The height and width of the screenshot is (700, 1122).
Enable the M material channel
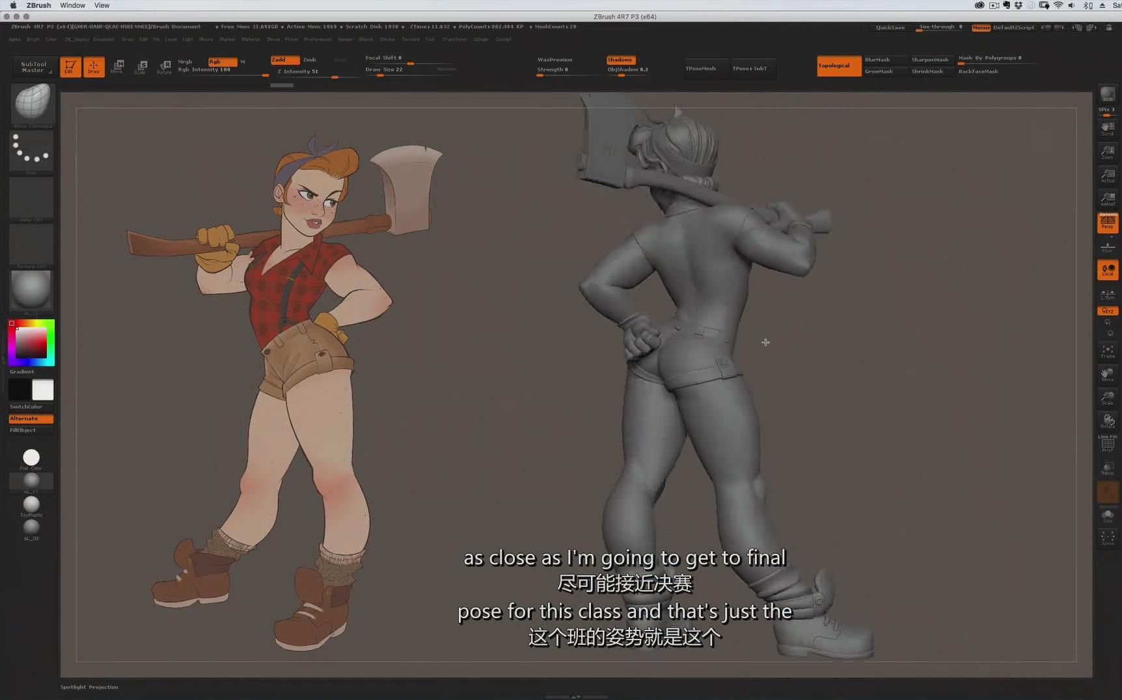(243, 62)
